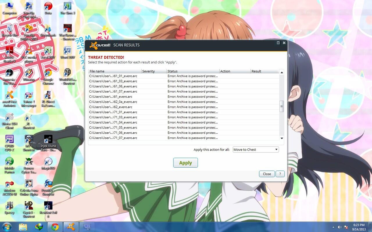The height and width of the screenshot is (232, 372).
Task: Show hidden system tray icons
Action: coord(333,227)
